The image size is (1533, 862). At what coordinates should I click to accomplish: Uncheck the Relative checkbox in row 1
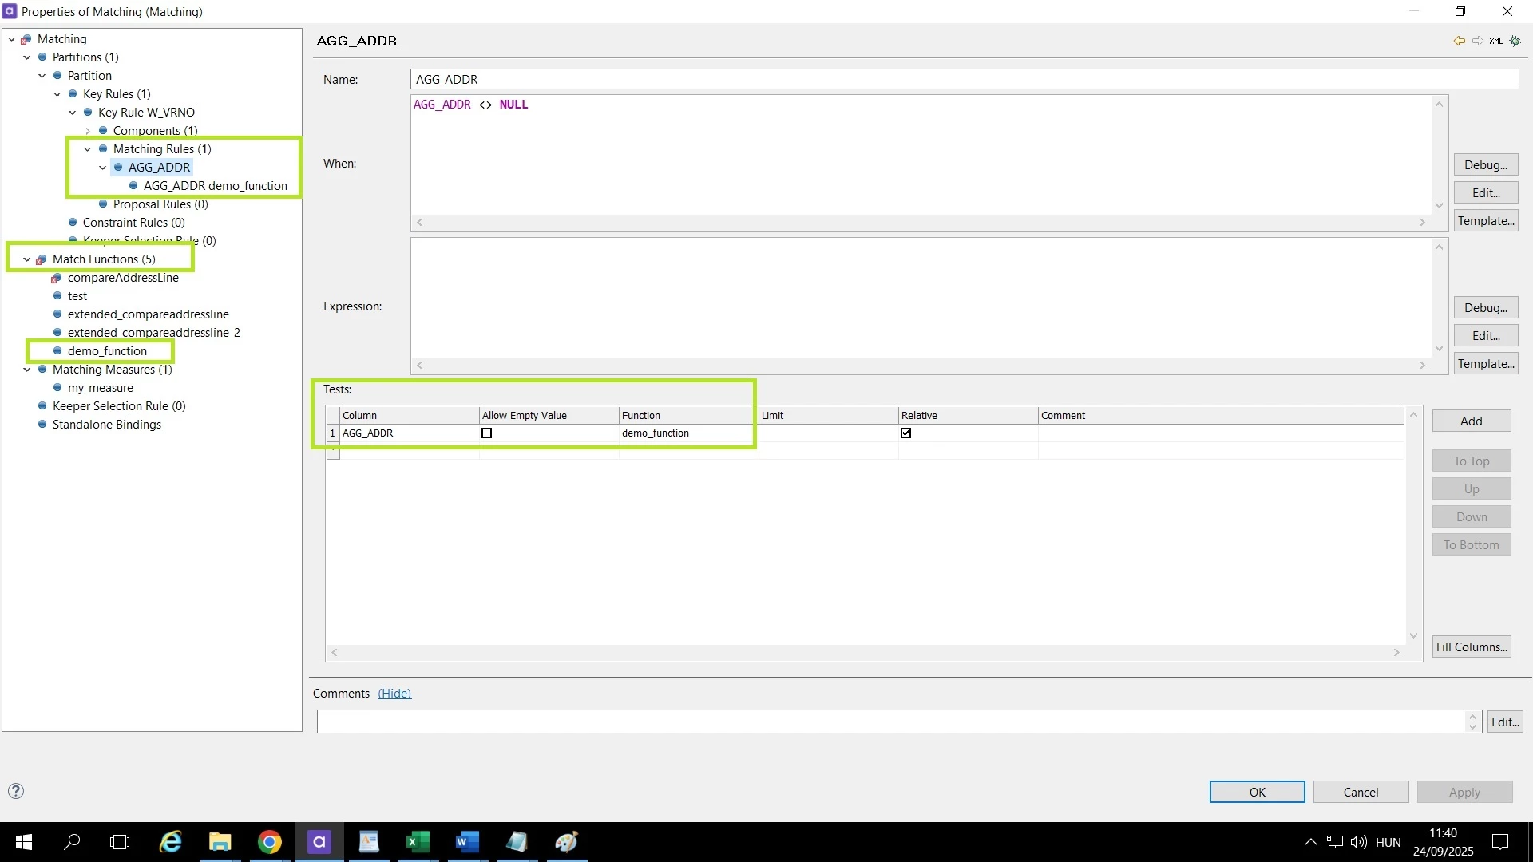pyautogui.click(x=905, y=433)
